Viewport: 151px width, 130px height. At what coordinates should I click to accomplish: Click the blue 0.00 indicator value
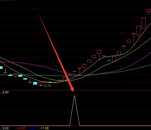[x=33, y=128]
